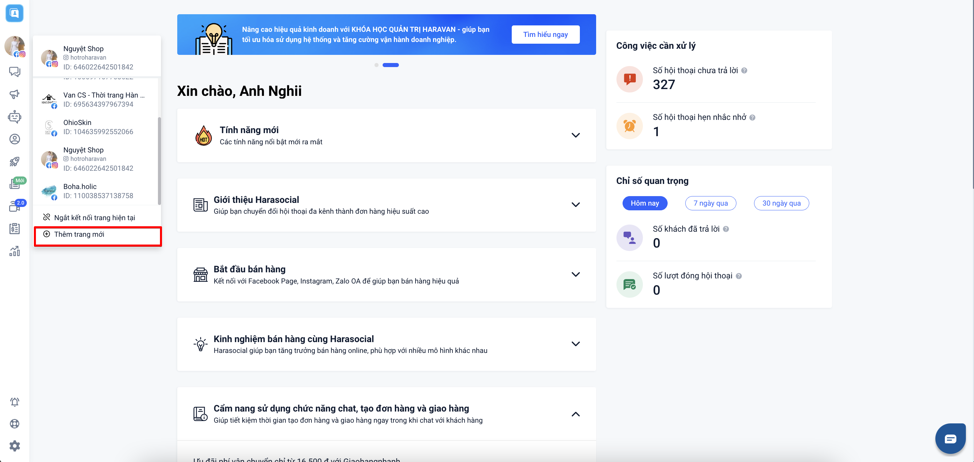This screenshot has height=462, width=974.
Task: Click the help lifebuoy icon in sidebar
Action: [x=14, y=423]
